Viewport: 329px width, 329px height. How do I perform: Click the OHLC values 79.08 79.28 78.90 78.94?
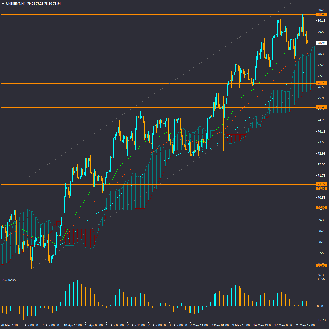pyautogui.click(x=44, y=3)
